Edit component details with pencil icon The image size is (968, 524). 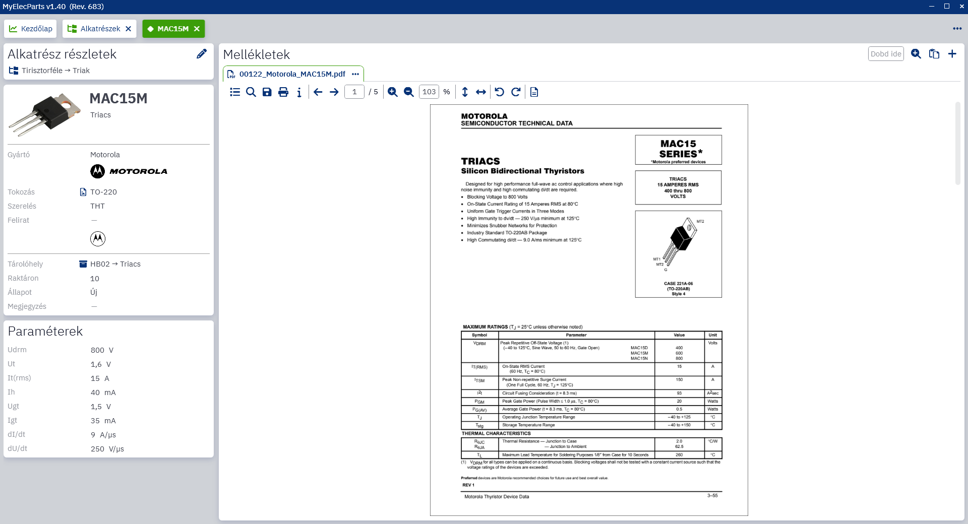[202, 54]
